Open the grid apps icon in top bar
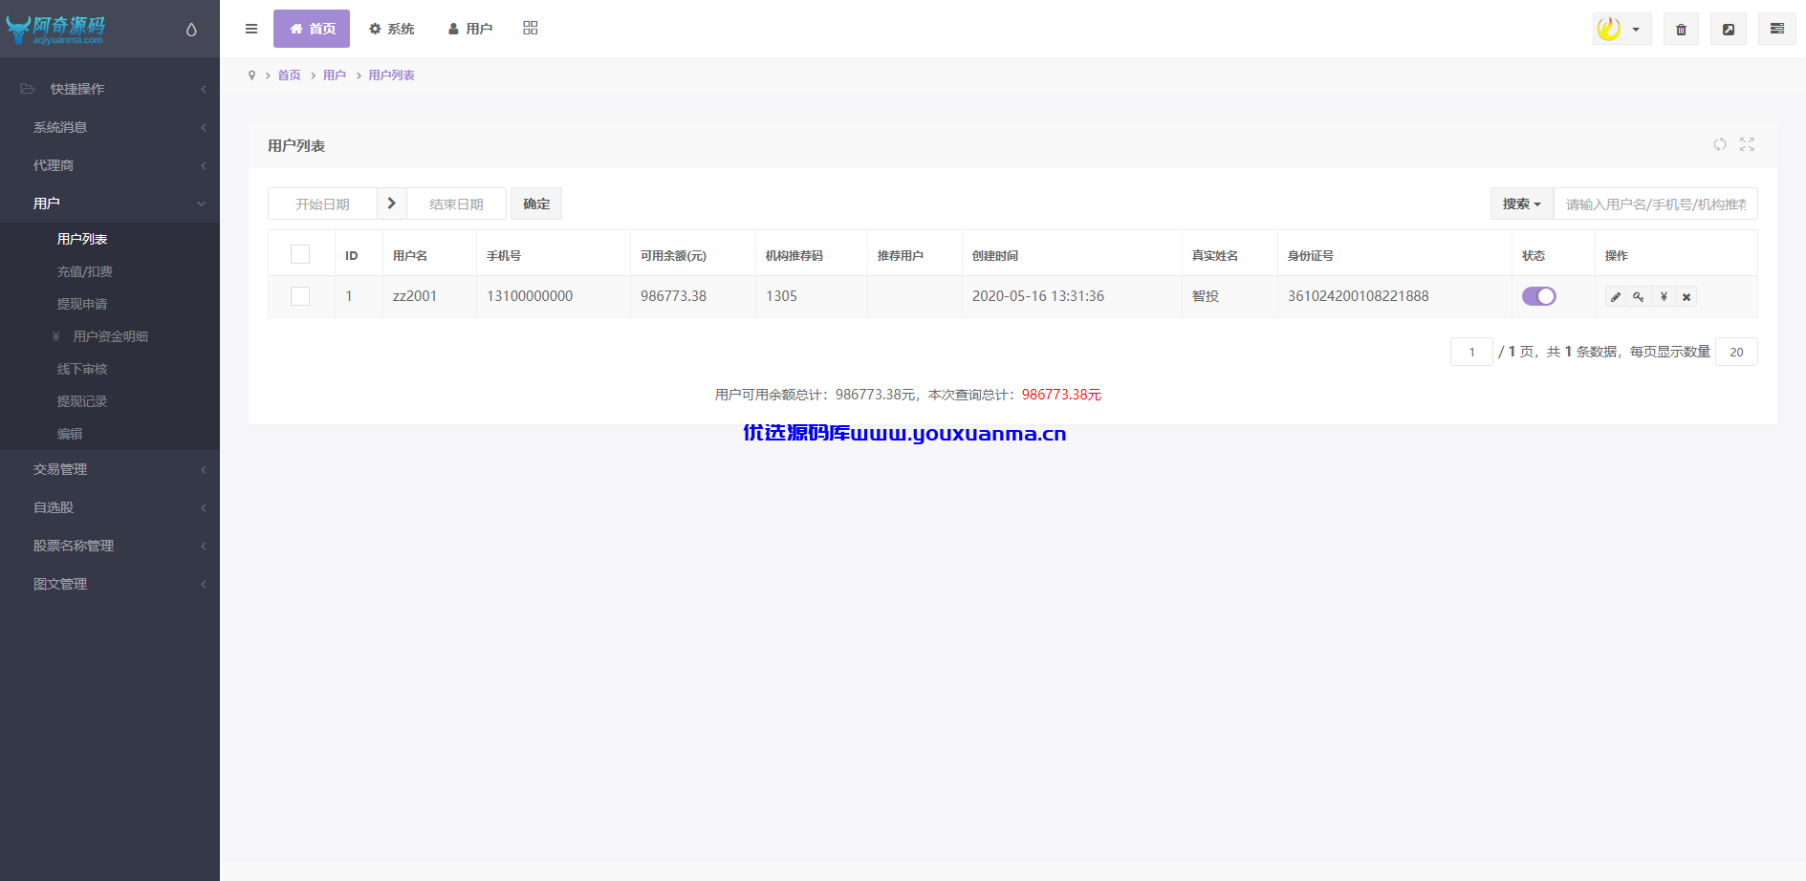This screenshot has height=881, width=1806. click(531, 29)
